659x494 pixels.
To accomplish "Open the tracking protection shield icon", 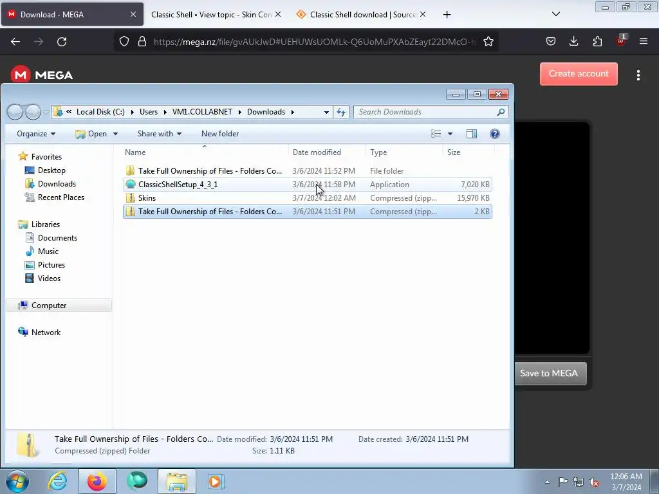I will pyautogui.click(x=124, y=41).
